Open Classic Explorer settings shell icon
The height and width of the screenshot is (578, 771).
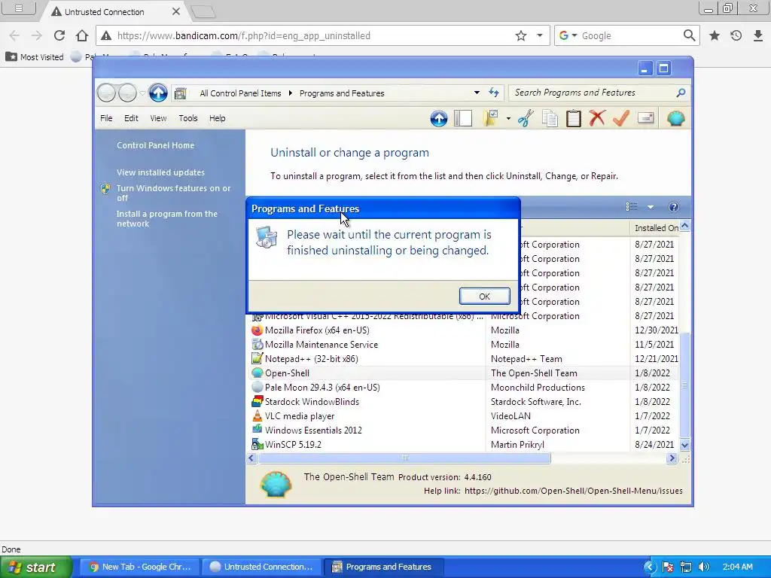click(675, 118)
